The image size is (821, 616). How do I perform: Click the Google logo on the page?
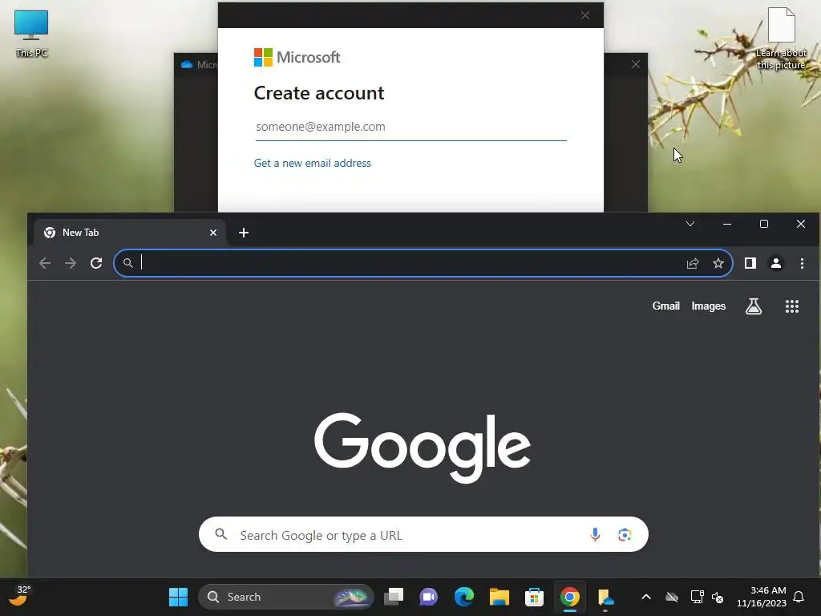coord(423,447)
